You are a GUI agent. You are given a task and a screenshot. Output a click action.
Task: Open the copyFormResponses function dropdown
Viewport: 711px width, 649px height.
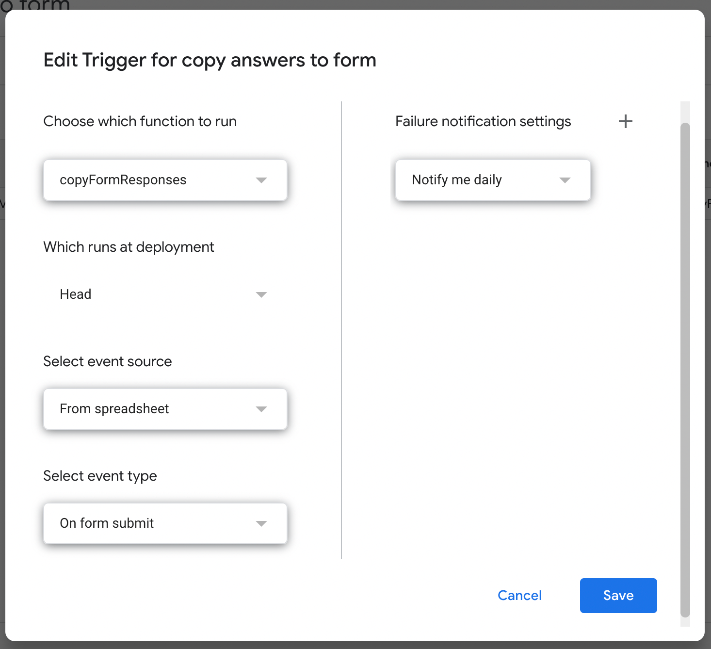click(165, 180)
